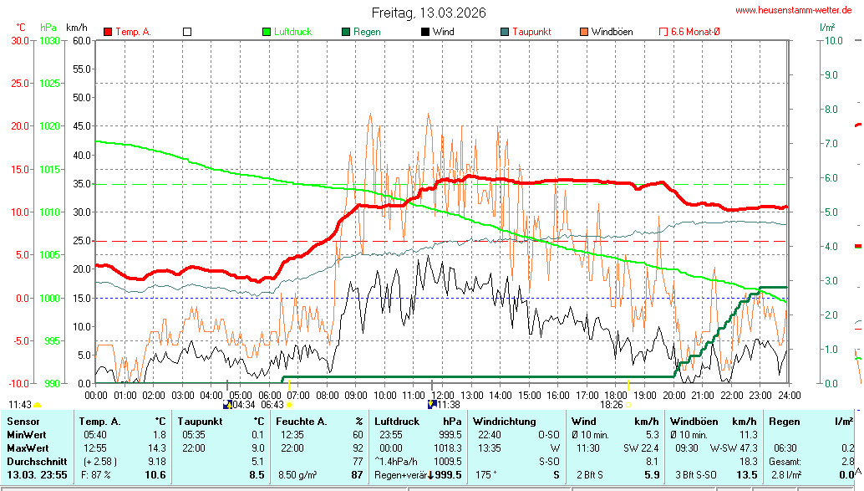This screenshot has width=864, height=491.
Task: Select the Windrichtung column header
Action: coord(504,421)
